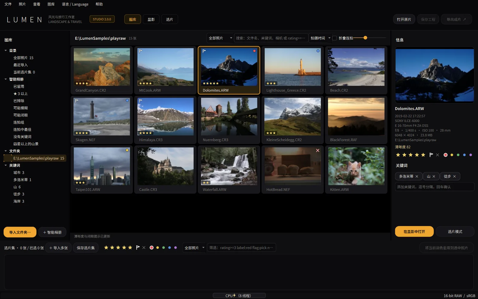Image resolution: width=478 pixels, height=299 pixels.
Task: Open the 文件 menu
Action: point(8,4)
